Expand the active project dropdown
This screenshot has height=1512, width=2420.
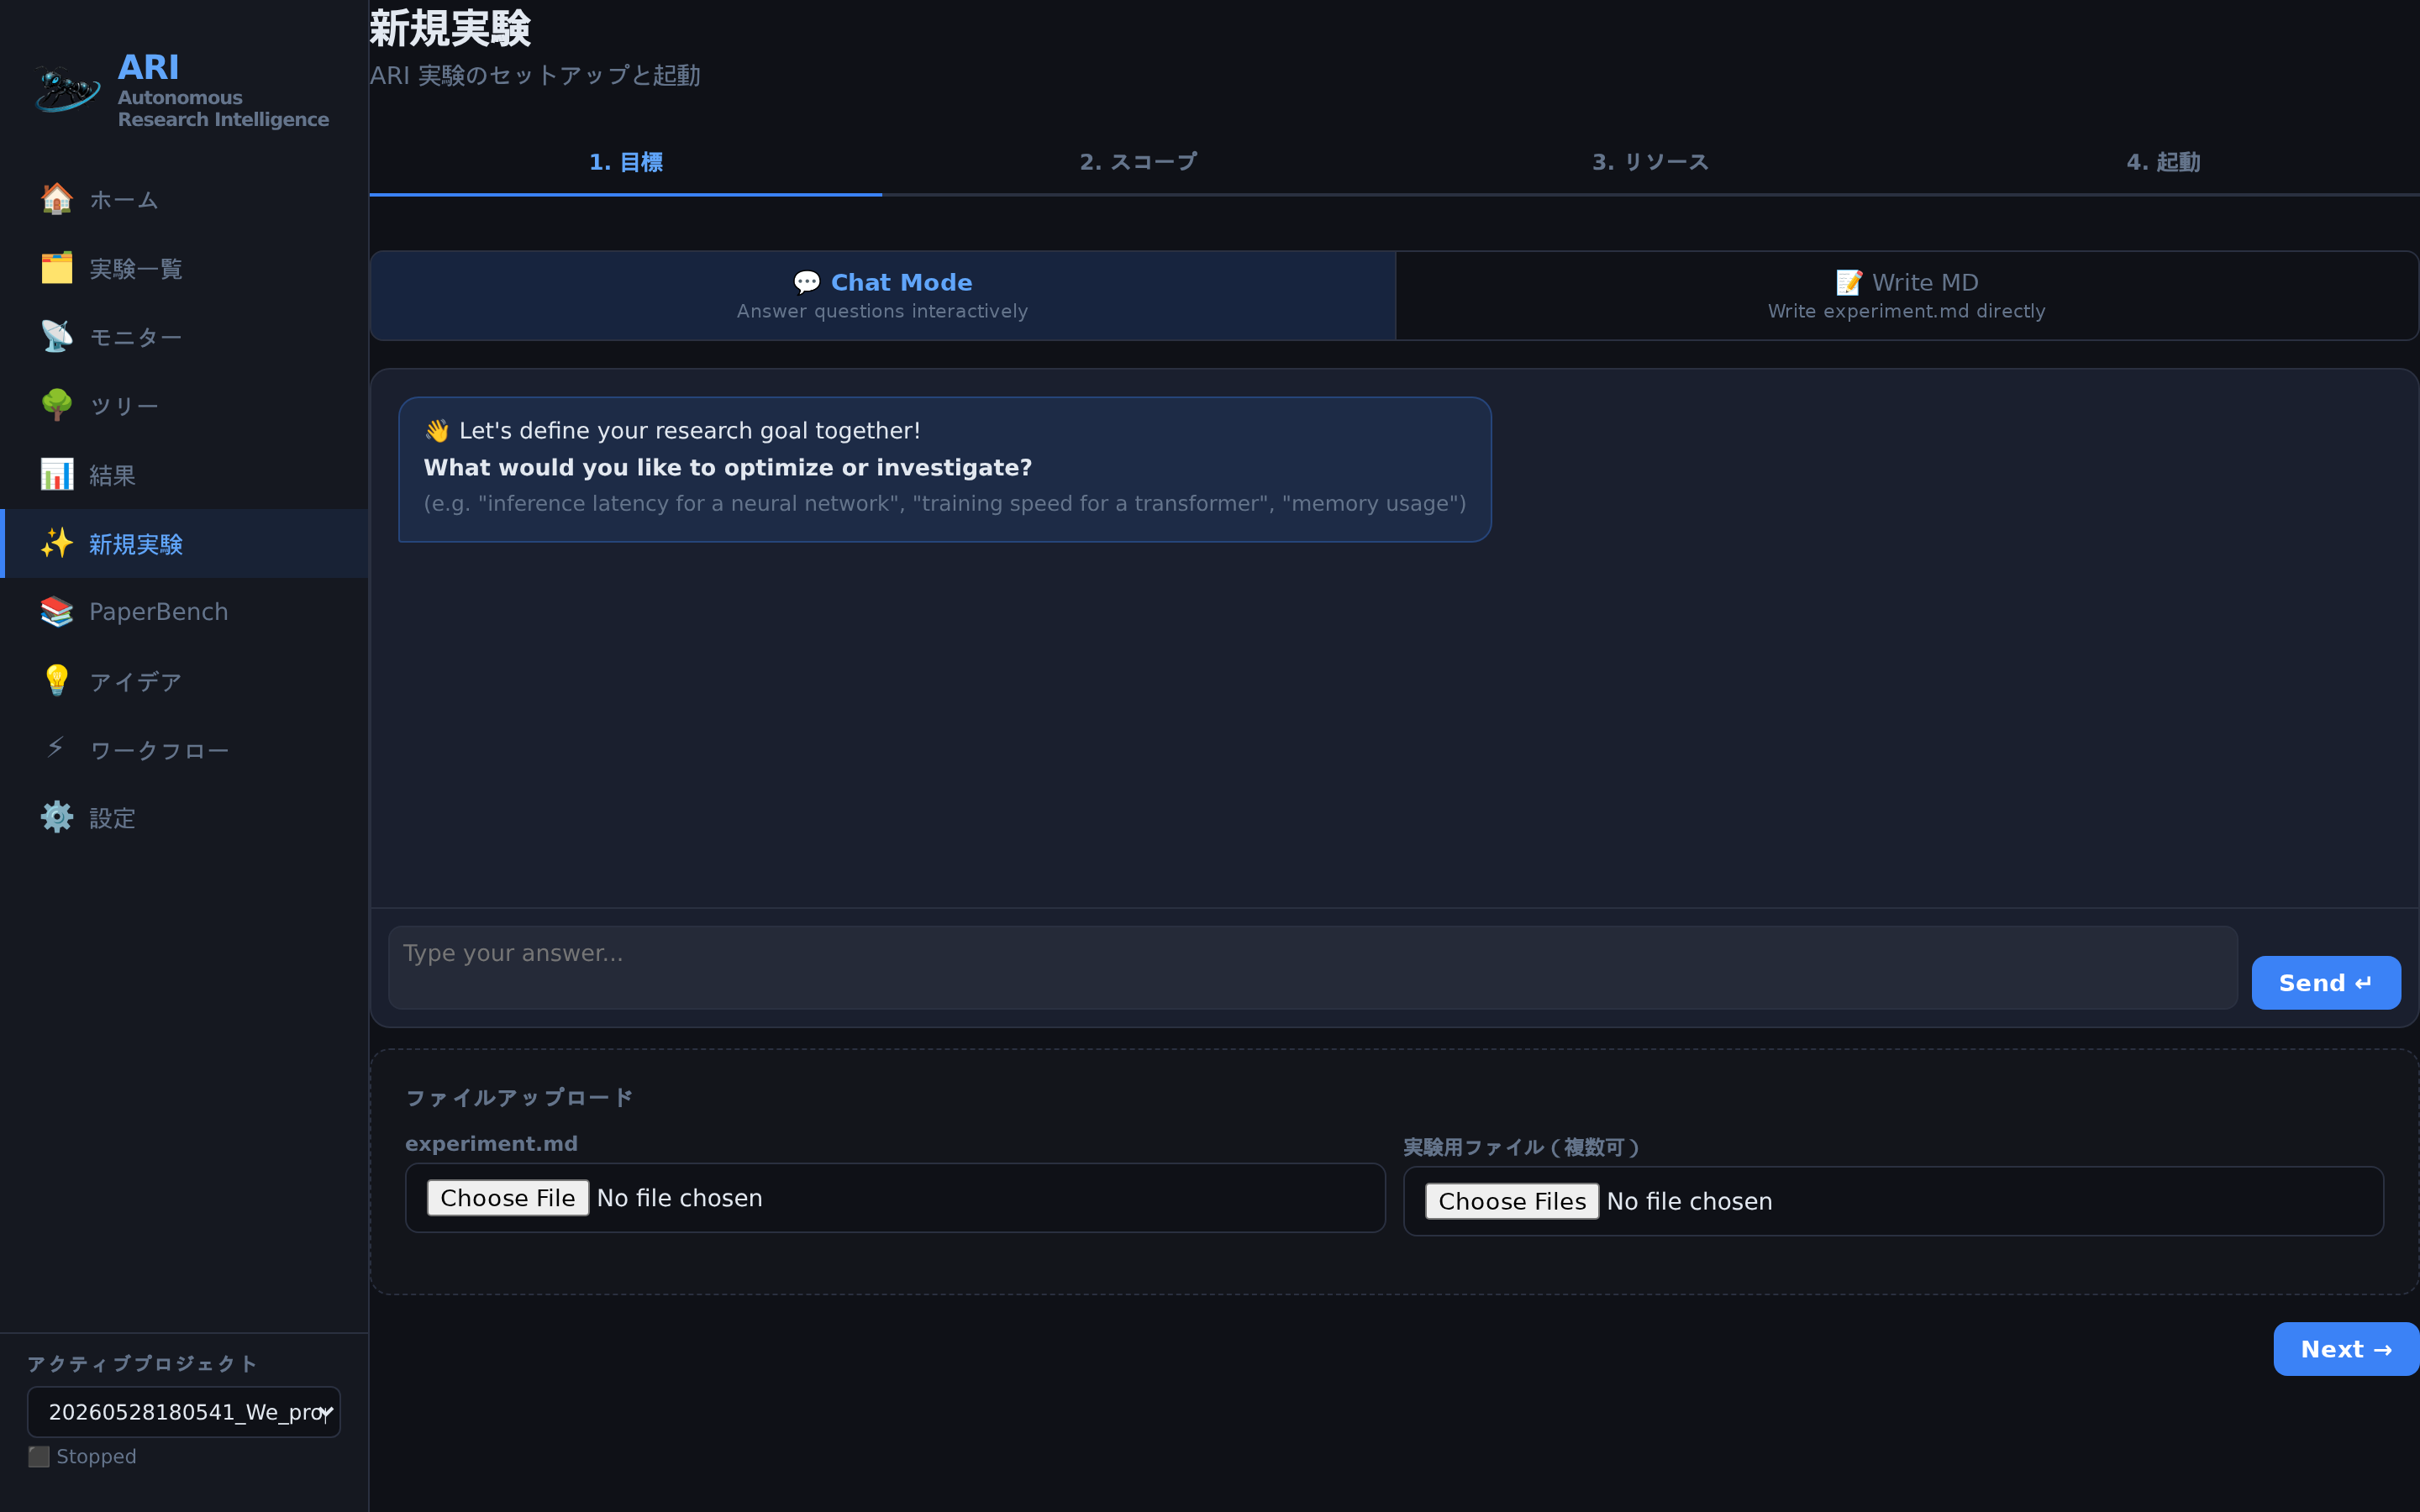point(184,1412)
